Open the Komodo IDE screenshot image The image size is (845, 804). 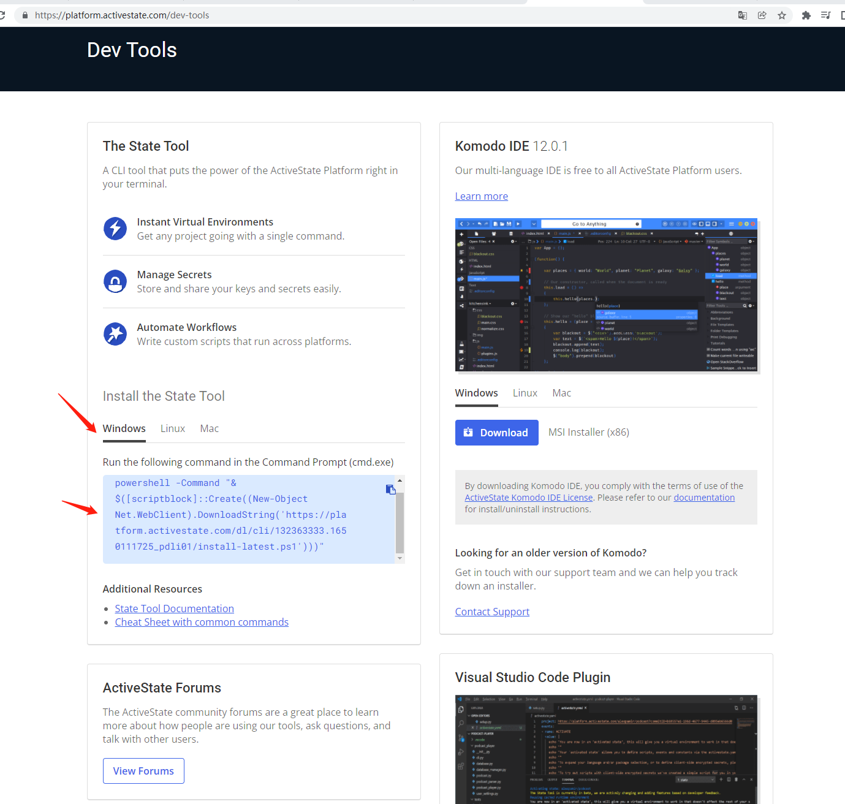606,296
